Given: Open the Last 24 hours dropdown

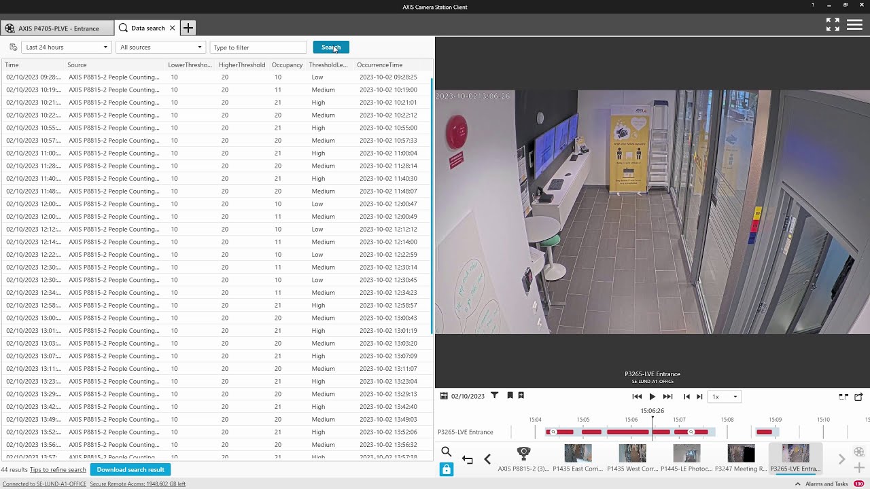Looking at the screenshot, I should [x=67, y=47].
